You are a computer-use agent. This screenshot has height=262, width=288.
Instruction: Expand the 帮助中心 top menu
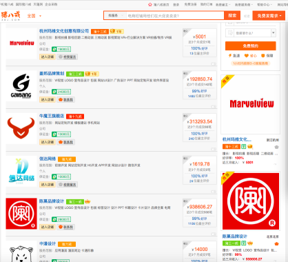click(265, 4)
